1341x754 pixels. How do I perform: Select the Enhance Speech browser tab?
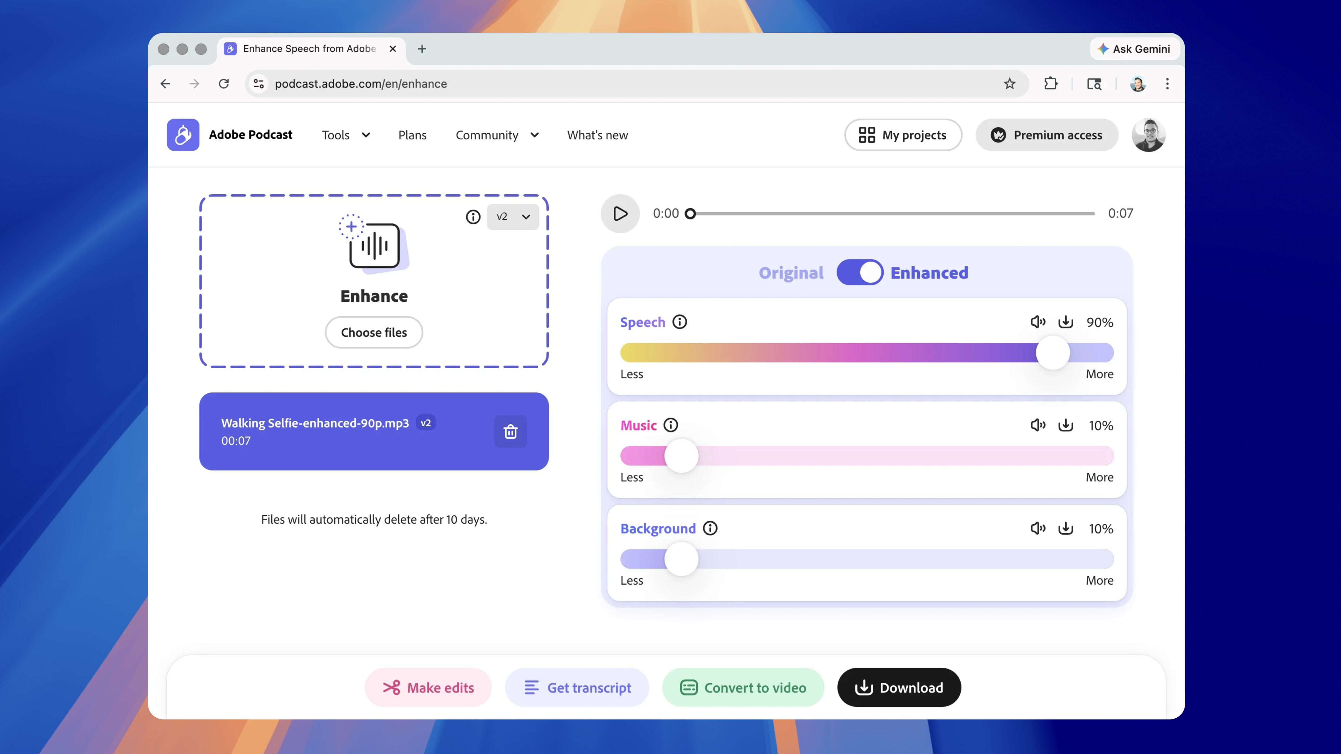[x=311, y=49]
